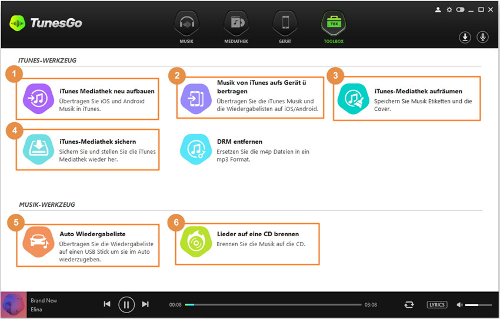The image size is (500, 319).
Task: Click 'Brennen Sie die Musik auf die CD.' text
Action: [x=261, y=244]
